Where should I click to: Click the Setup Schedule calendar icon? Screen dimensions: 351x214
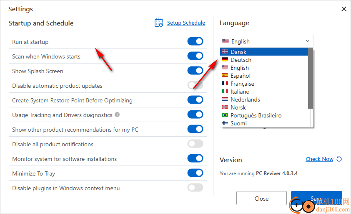[x=159, y=23]
